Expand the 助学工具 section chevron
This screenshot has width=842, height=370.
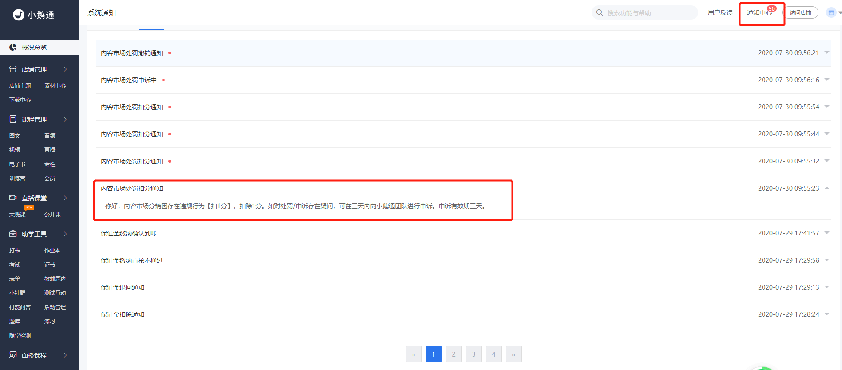click(x=65, y=234)
